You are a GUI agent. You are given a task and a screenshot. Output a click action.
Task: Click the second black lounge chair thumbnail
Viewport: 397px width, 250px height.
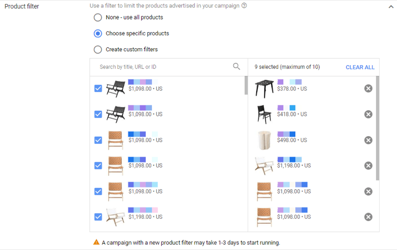(116, 114)
